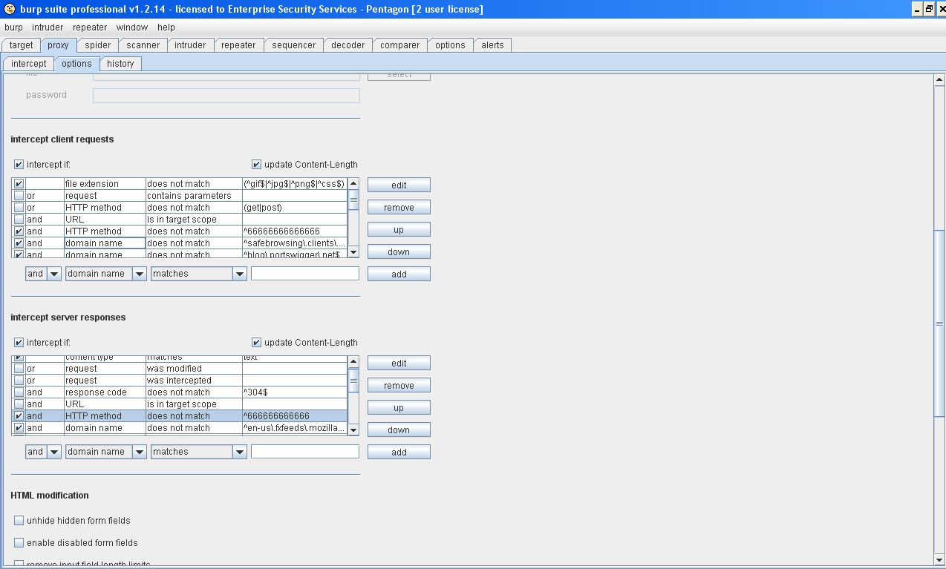The width and height of the screenshot is (946, 569).
Task: Add new server response rule
Action: point(399,453)
